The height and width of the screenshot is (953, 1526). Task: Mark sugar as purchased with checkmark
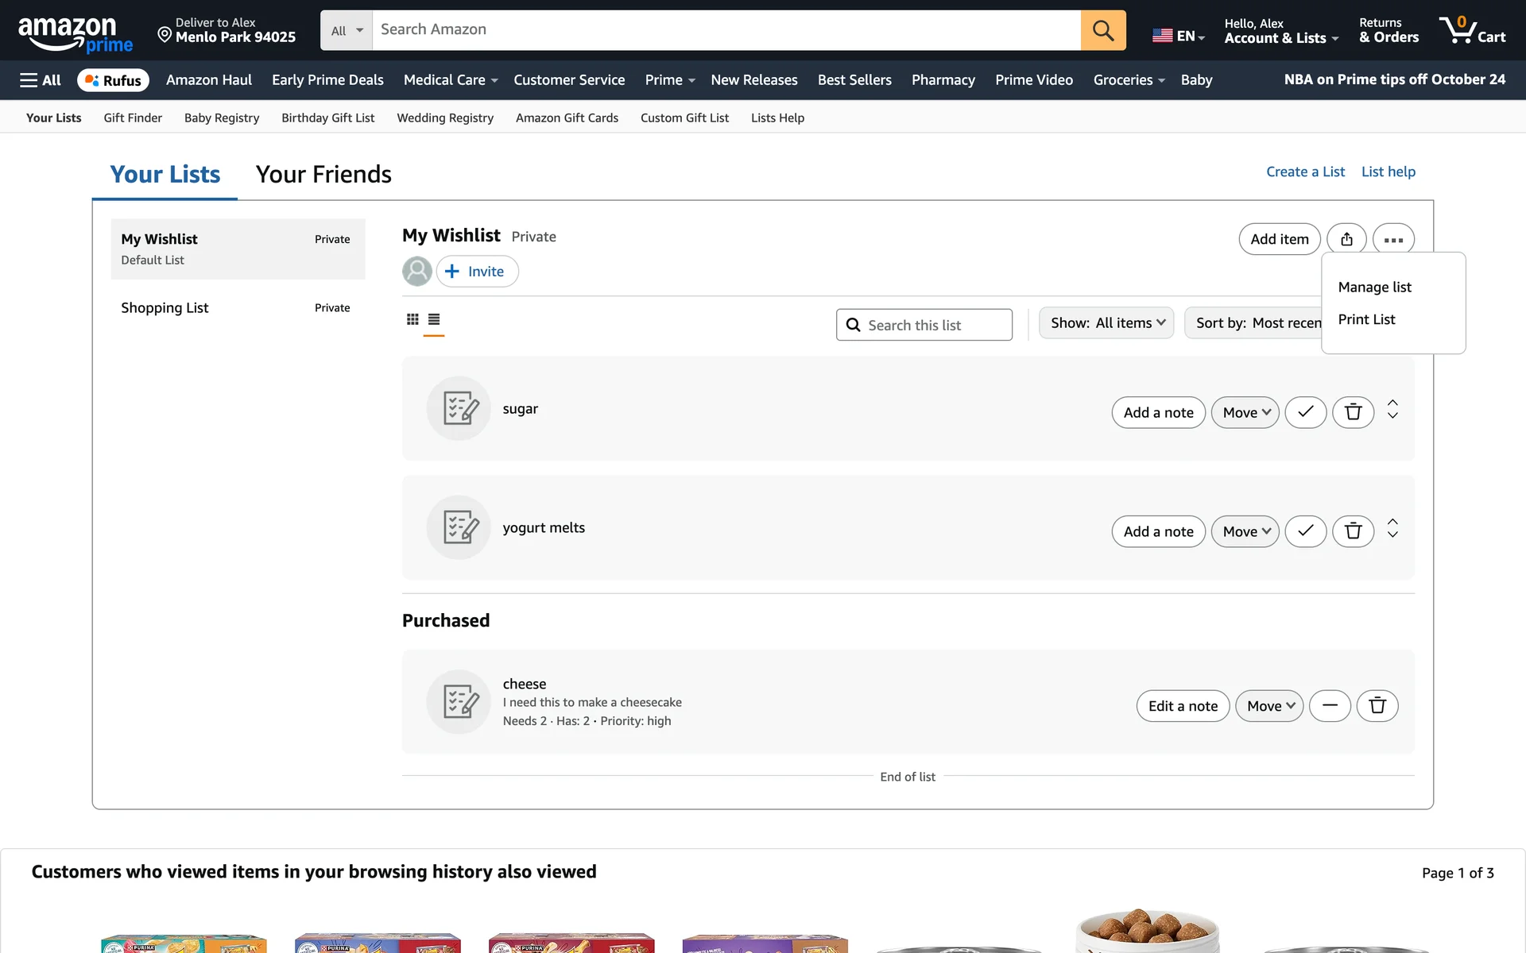click(1305, 412)
